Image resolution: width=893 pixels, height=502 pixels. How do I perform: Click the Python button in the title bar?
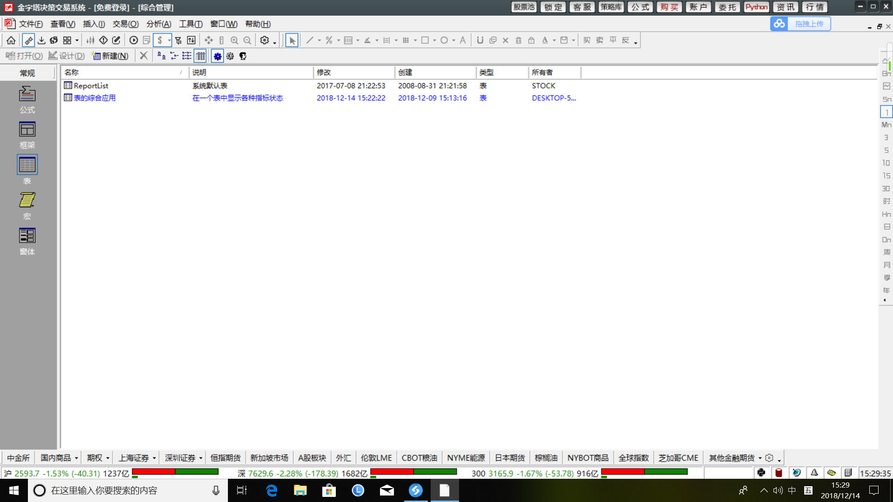(x=756, y=7)
